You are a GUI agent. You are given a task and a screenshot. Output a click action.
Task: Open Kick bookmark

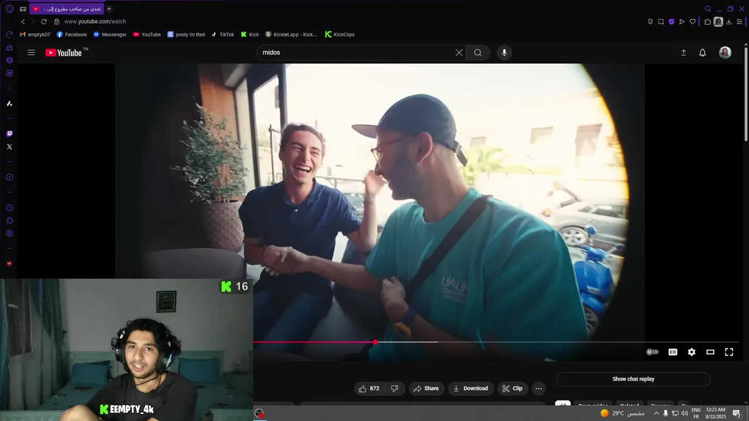250,34
